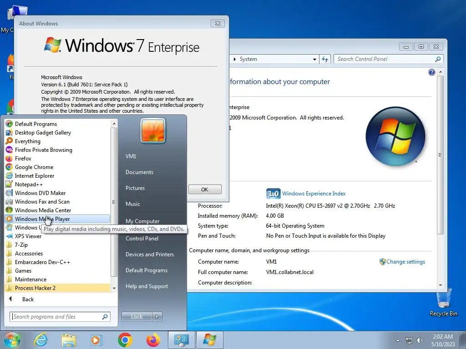
Task: Launch Notepad++ from the Start menu
Action: coord(58,184)
